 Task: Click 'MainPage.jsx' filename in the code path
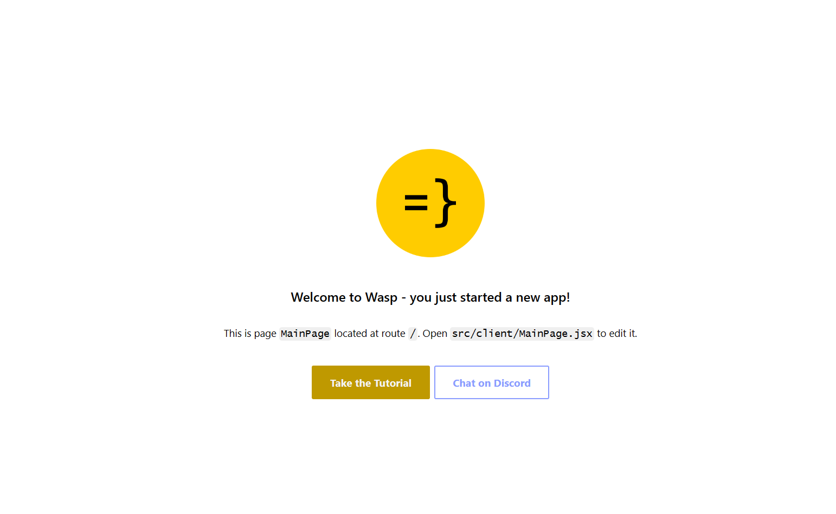click(x=556, y=334)
